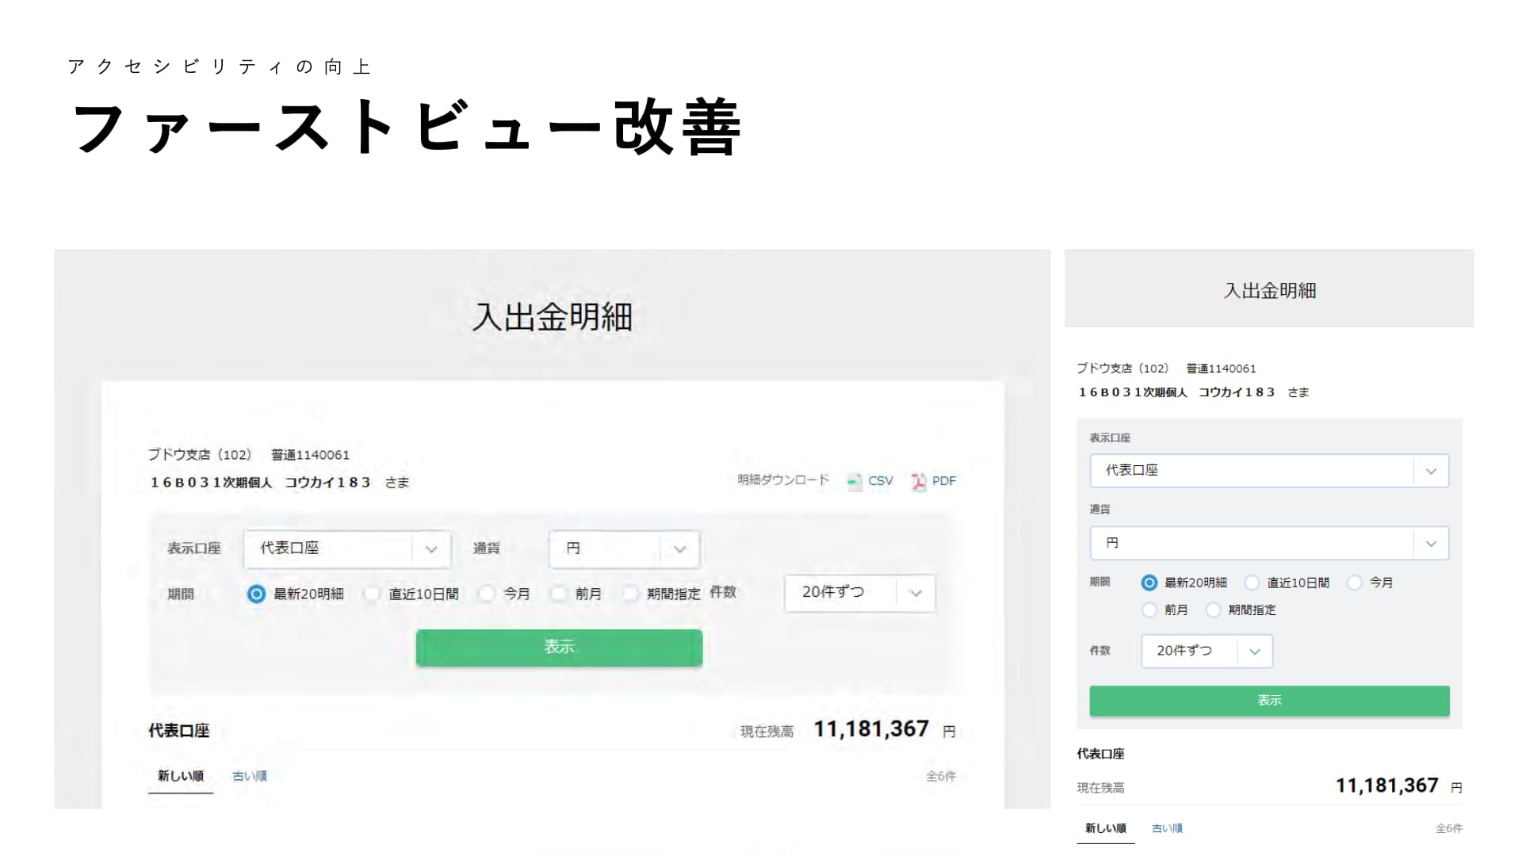Click 全6件 count in mobile view
The image size is (1522, 856).
pos(1449,828)
